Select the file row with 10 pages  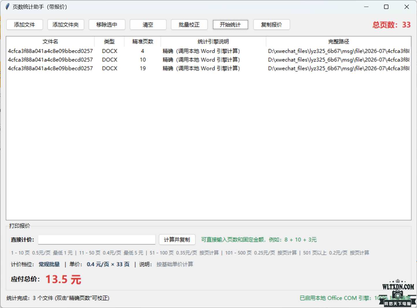208,60
